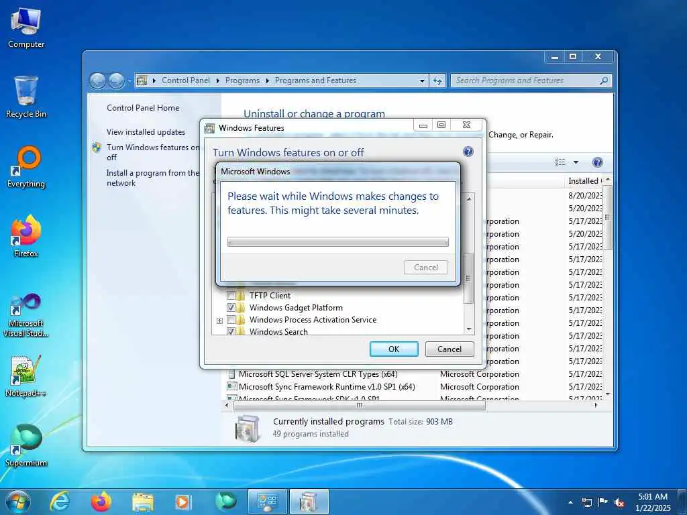Open the Computer desktop icon

(x=26, y=28)
